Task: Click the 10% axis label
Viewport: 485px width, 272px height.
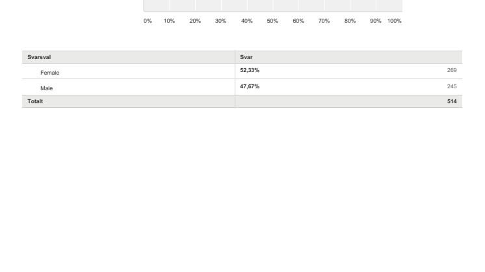Action: [169, 21]
